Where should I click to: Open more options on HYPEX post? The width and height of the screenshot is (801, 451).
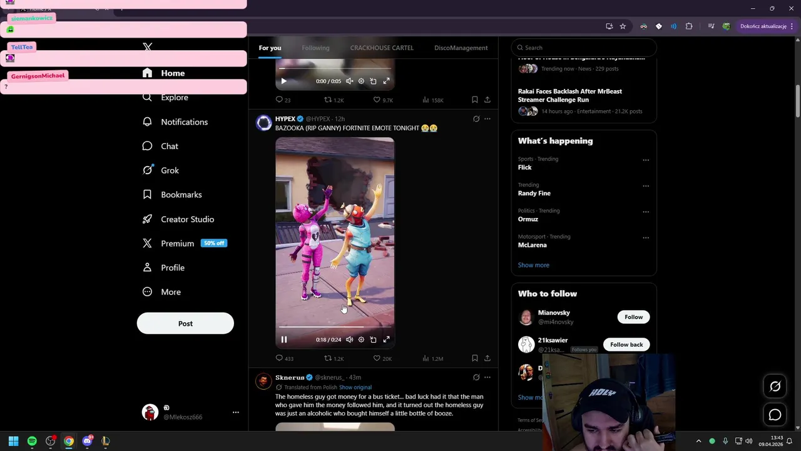(x=487, y=118)
